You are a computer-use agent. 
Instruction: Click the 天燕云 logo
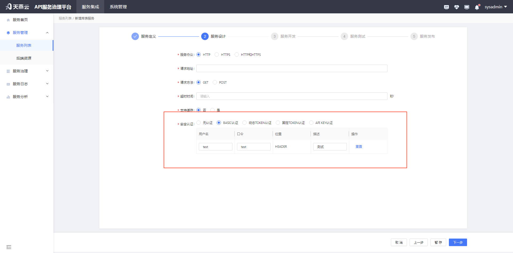[17, 7]
